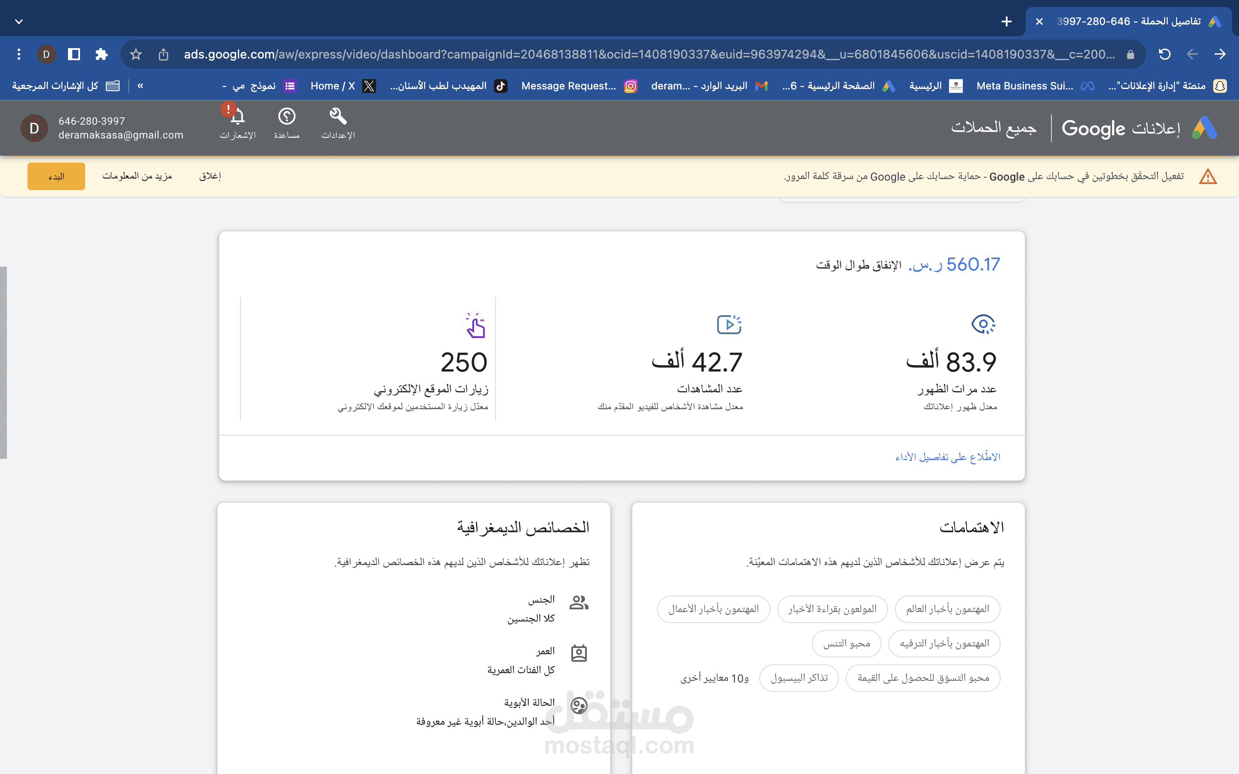Open the Meta Business Suite bookmark
This screenshot has height=774, width=1239.
pos(1035,86)
